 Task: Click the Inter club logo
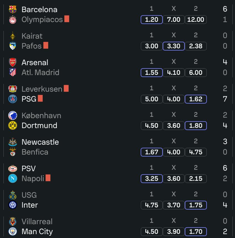pyautogui.click(x=13, y=205)
